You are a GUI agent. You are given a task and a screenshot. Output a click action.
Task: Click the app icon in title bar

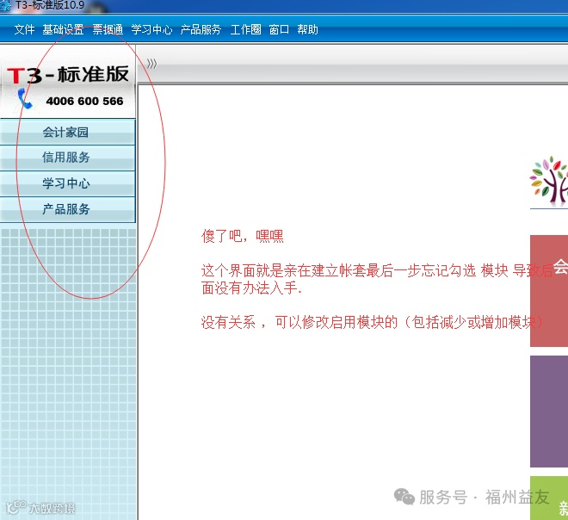click(5, 5)
